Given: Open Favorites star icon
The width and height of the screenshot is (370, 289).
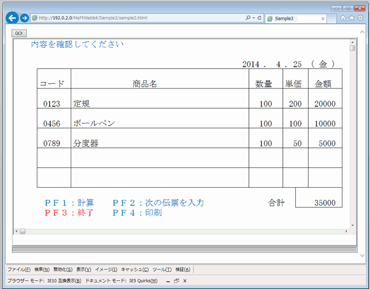Looking at the screenshot, I should click(352, 18).
